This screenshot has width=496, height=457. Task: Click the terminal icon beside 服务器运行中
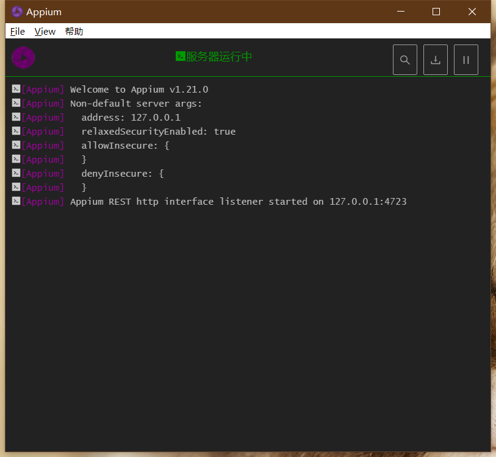click(x=181, y=56)
